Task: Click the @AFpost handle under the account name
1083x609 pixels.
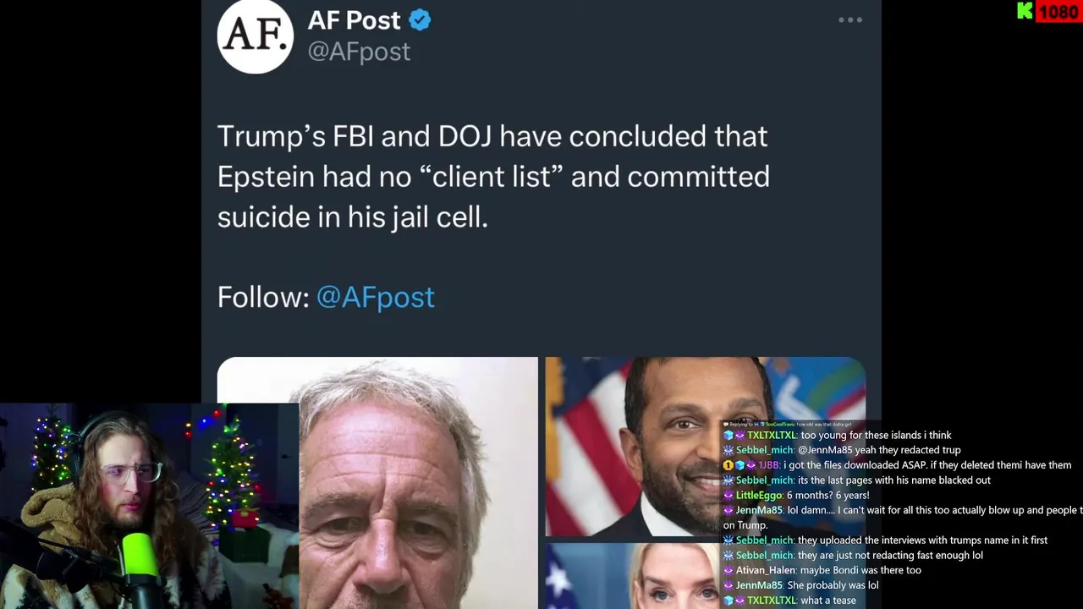Action: [x=359, y=52]
